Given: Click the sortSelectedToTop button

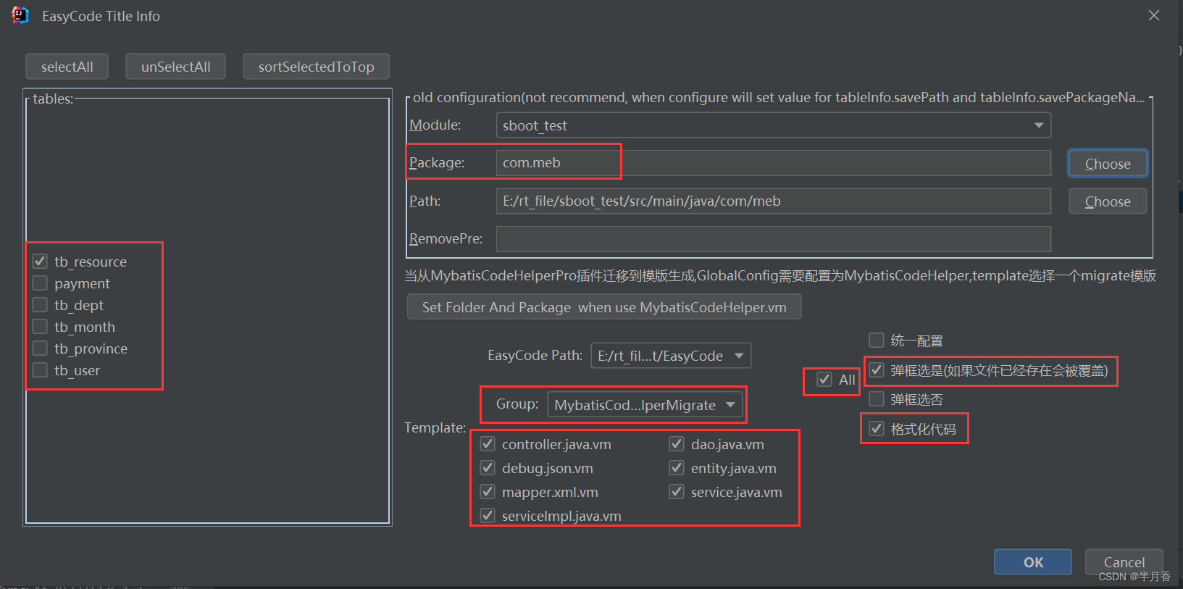Looking at the screenshot, I should [316, 67].
